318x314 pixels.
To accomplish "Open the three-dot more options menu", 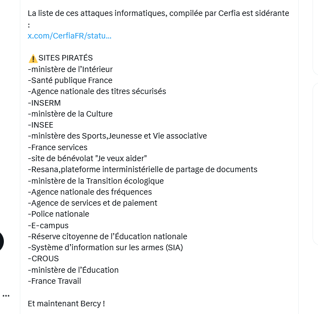I will [x=6, y=296].
